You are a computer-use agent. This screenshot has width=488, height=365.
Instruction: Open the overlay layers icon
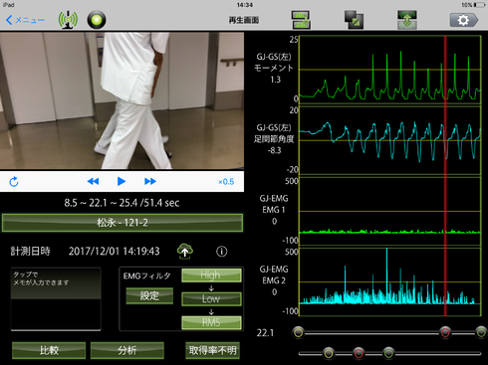pos(354,20)
